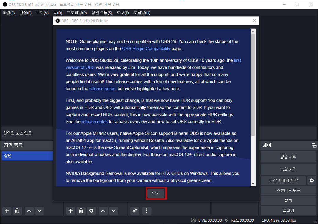Click scrollbar down arrow in release dialog
Screen dimensions: 318x224
[253, 184]
